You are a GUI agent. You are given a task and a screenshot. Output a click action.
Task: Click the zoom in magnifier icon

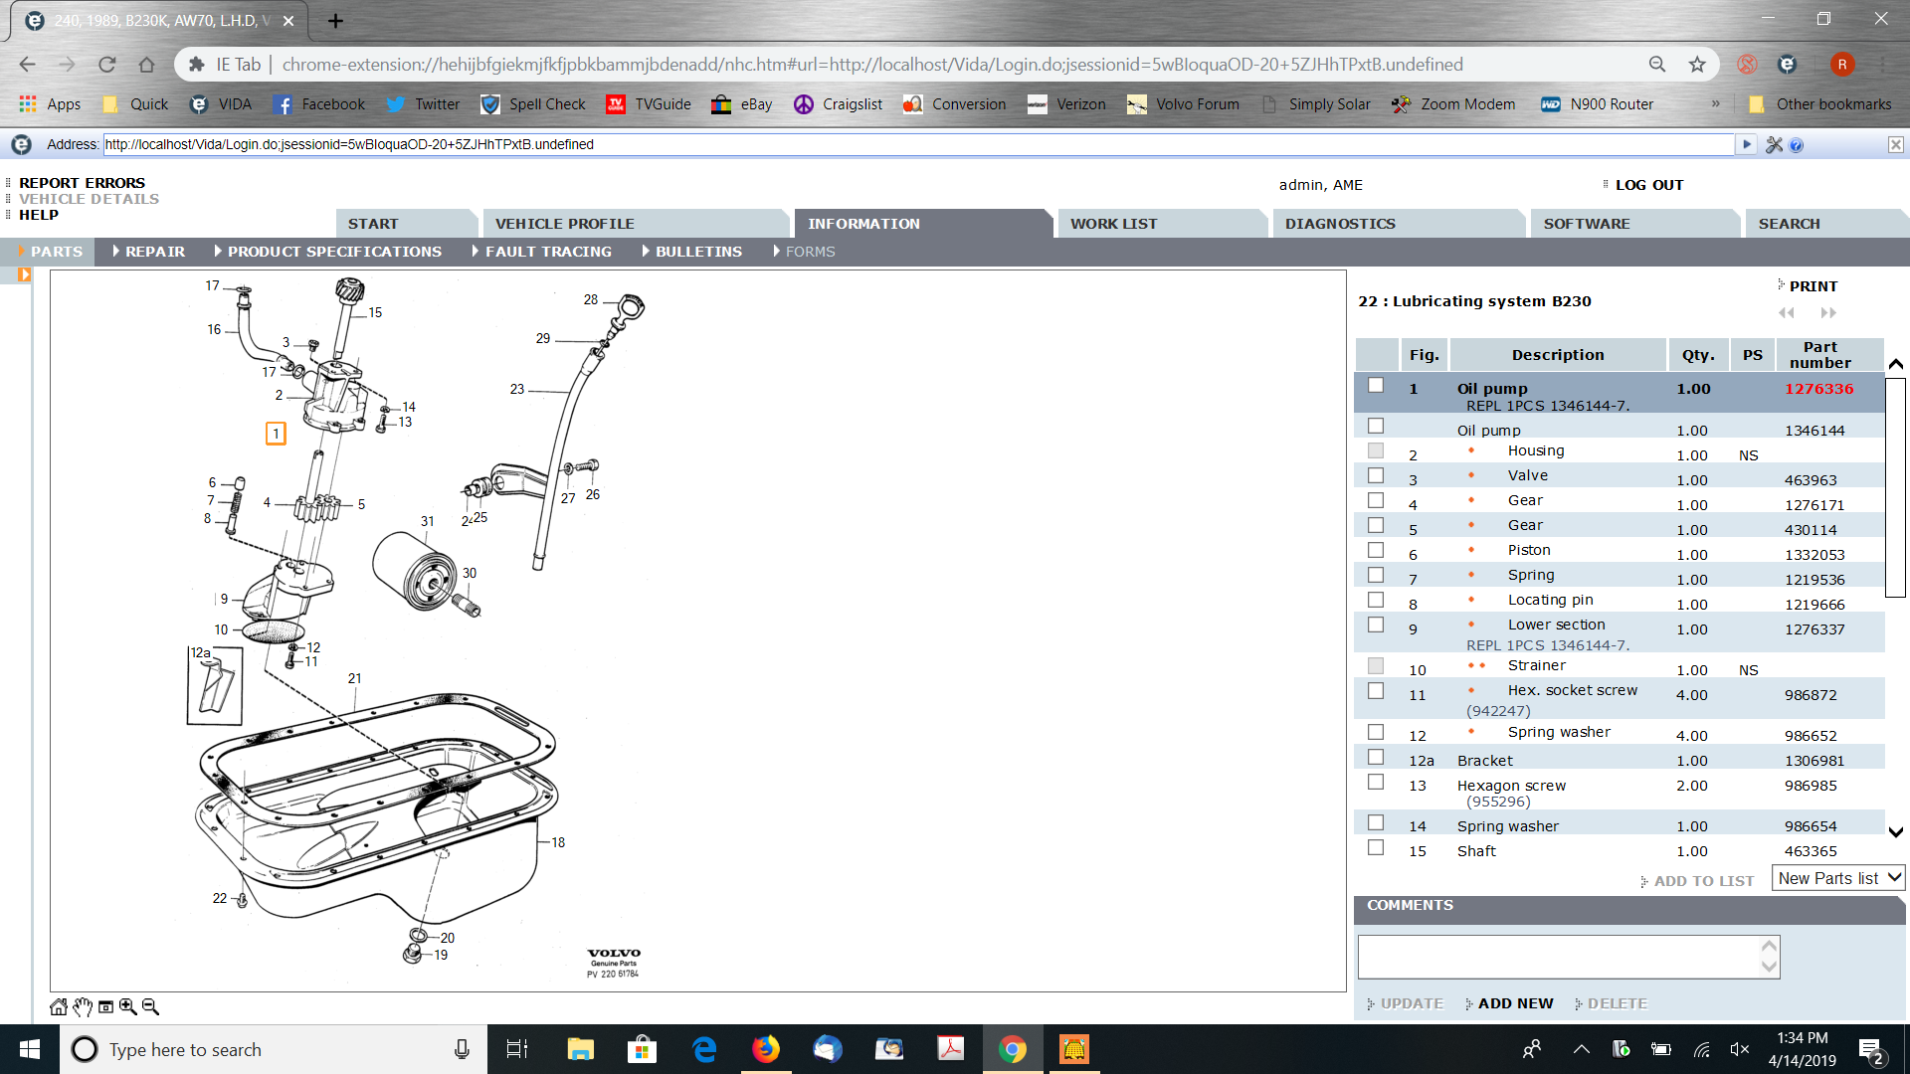tap(127, 1006)
